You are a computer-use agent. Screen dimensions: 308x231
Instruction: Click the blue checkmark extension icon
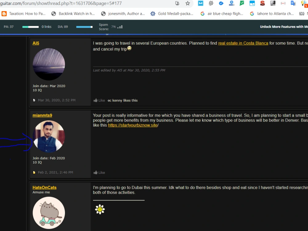221,3
